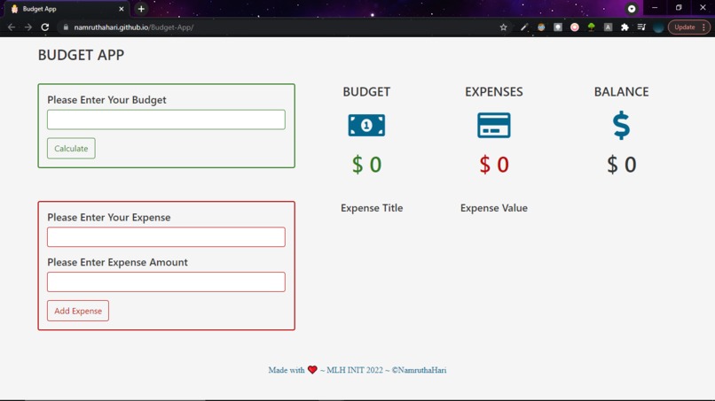This screenshot has height=401, width=715.
Task: Click the BUDGET APP page heading
Action: point(81,55)
